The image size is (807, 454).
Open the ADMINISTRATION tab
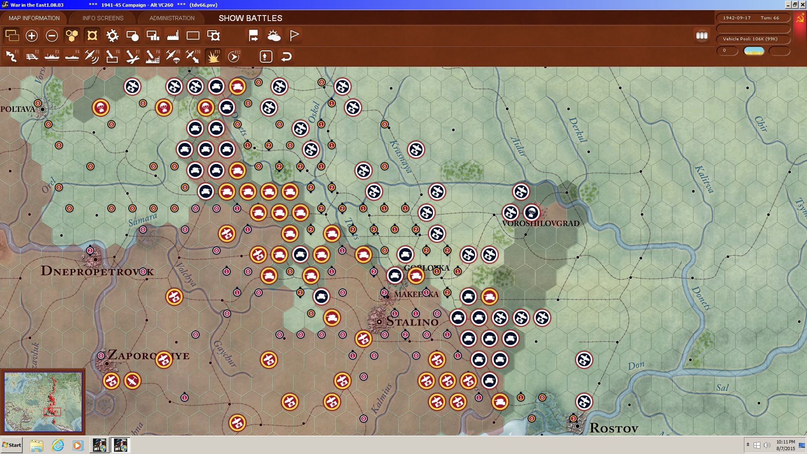pyautogui.click(x=172, y=18)
